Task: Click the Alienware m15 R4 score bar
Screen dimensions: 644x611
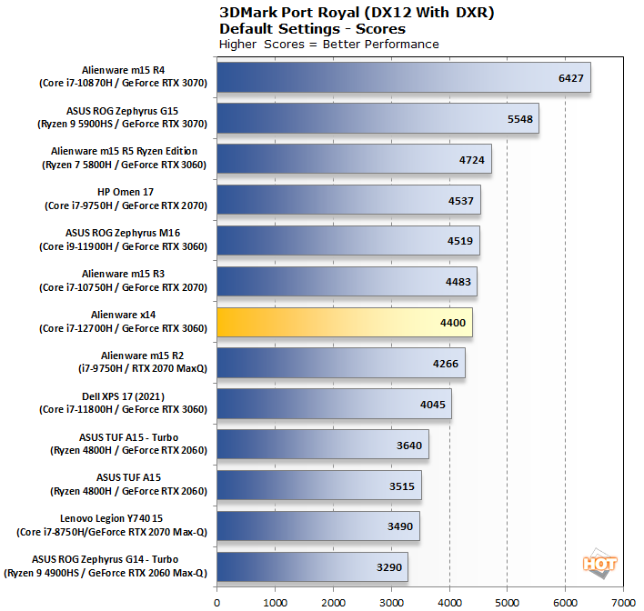Action: point(404,77)
